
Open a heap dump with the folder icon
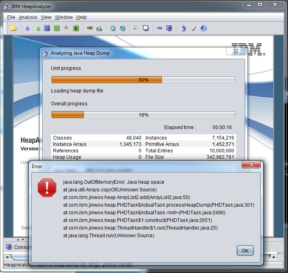click(13, 28)
